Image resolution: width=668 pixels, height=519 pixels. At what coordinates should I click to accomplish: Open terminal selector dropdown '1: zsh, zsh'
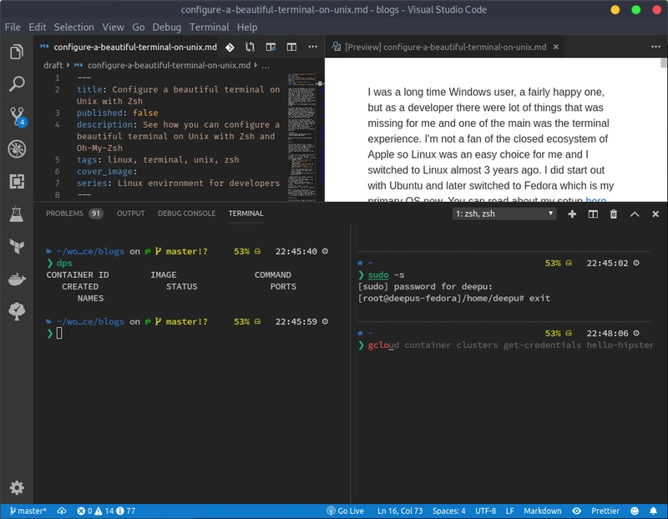click(504, 214)
